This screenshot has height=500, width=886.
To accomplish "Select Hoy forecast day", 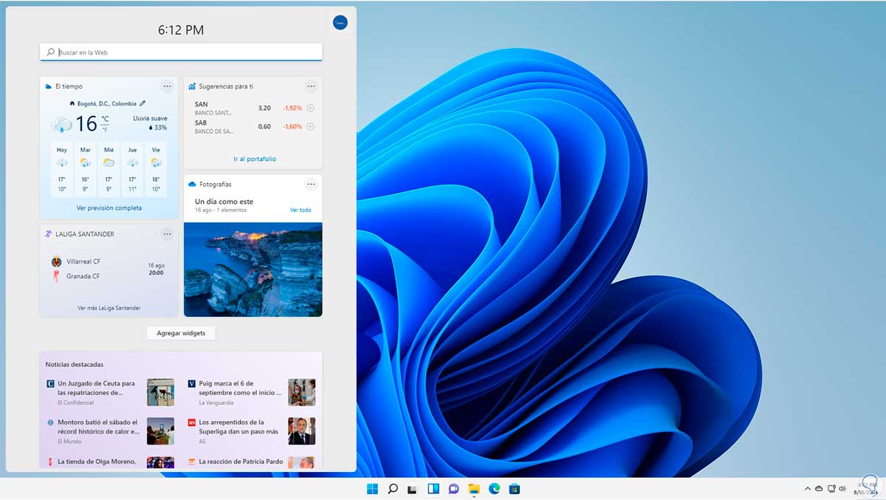I will (x=62, y=169).
